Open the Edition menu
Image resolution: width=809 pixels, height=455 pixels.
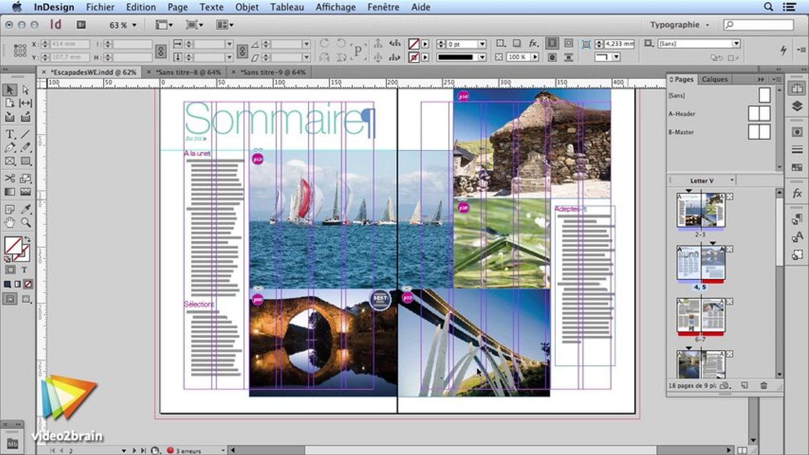click(140, 7)
